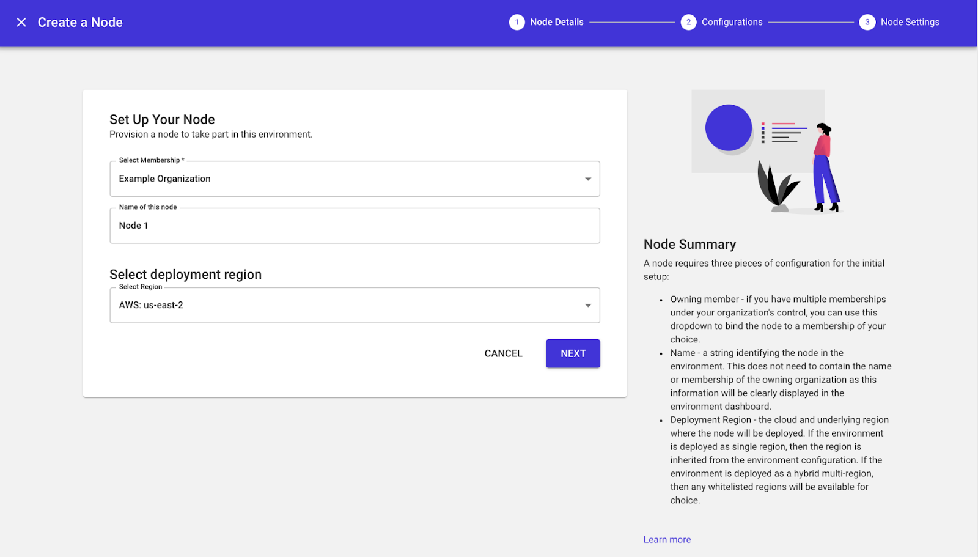Click the Select Membership dropdown arrow

click(587, 179)
